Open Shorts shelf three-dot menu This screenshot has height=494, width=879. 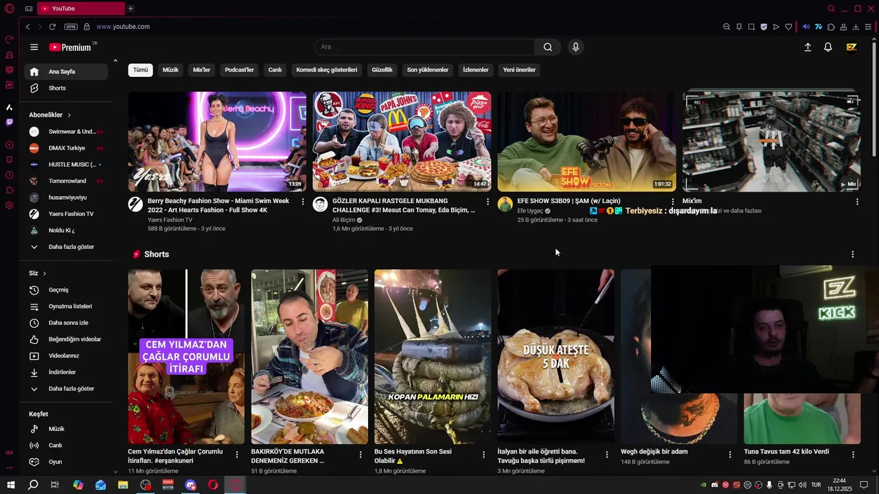coord(852,254)
